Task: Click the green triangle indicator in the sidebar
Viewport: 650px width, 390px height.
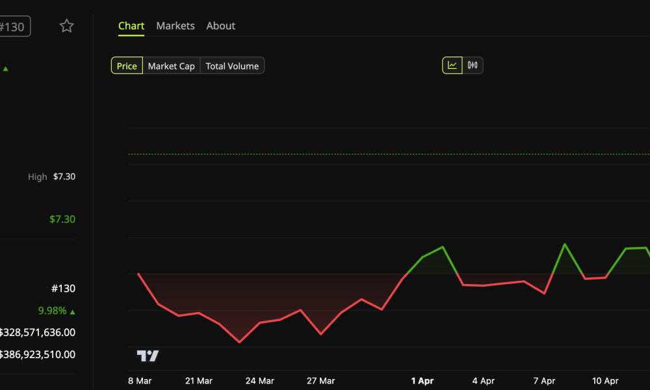Action: (6, 68)
